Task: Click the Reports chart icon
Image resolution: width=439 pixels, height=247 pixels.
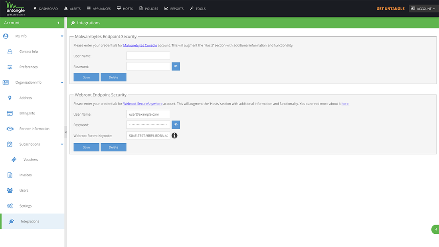Action: click(166, 8)
